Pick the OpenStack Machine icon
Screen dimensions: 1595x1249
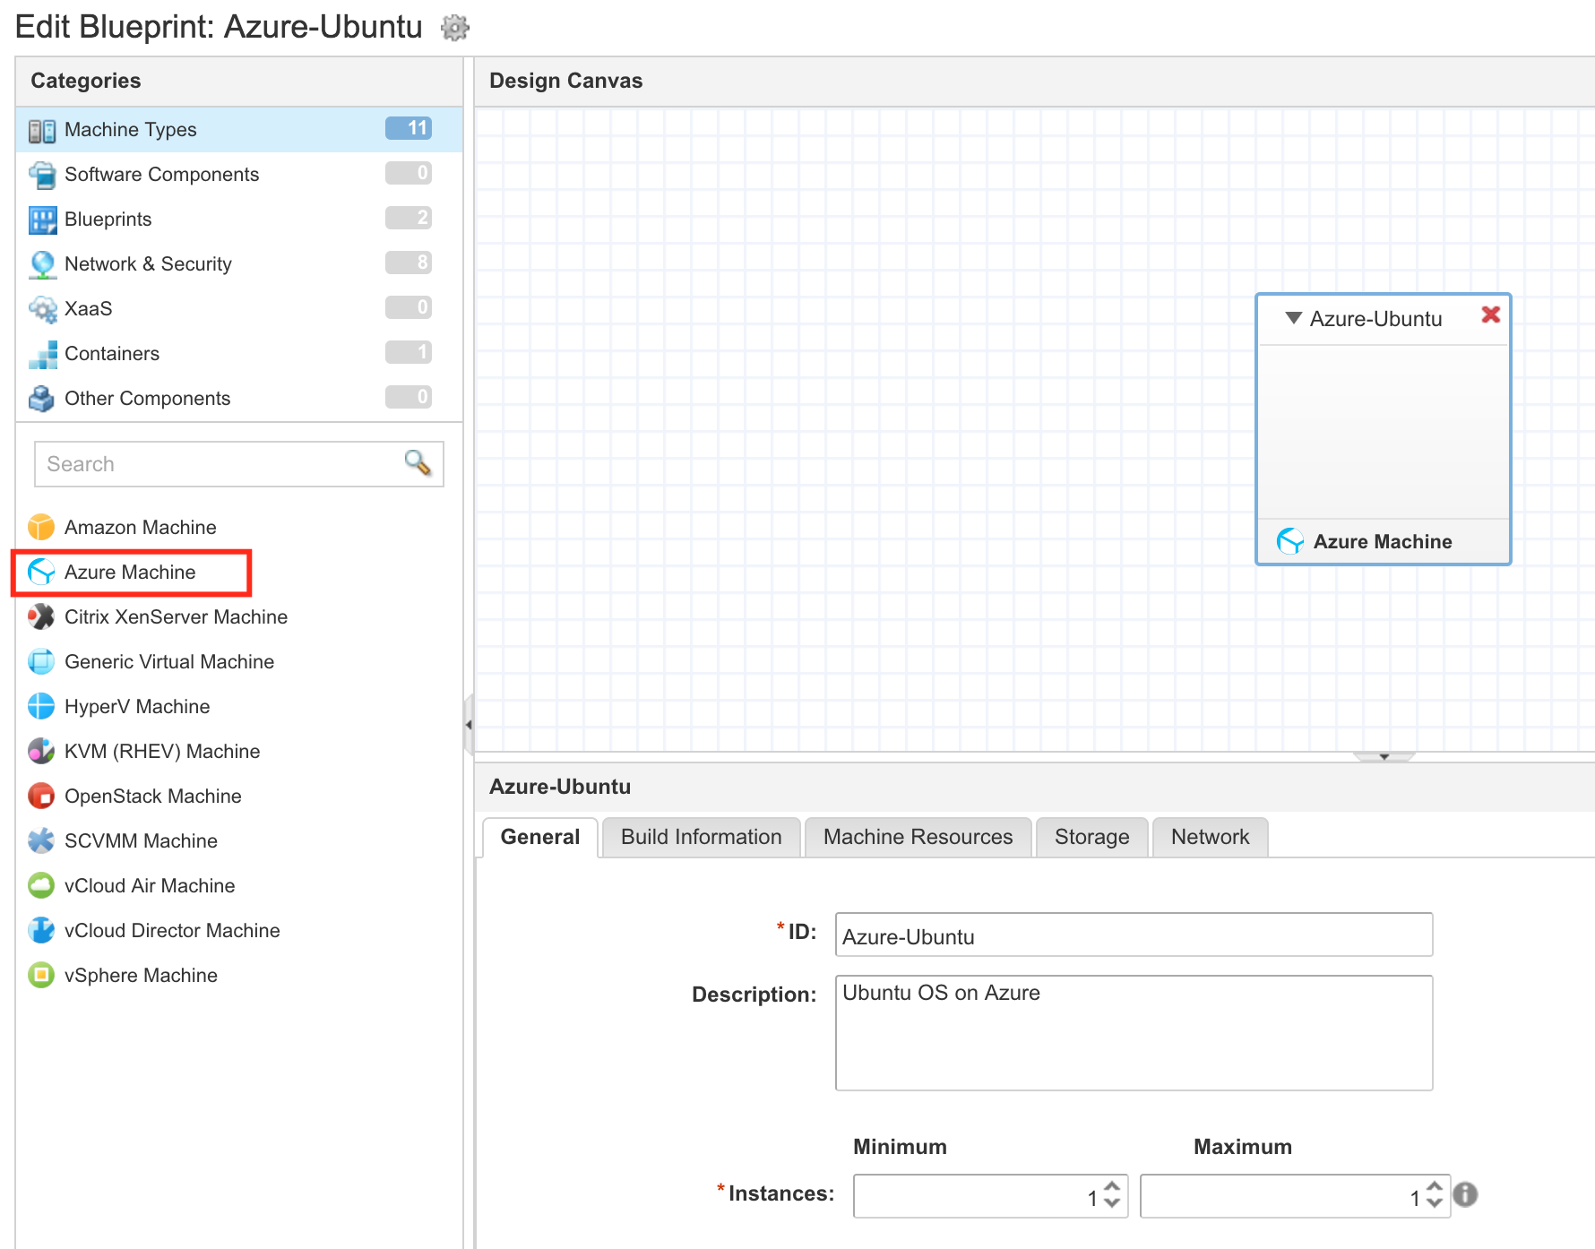click(x=41, y=796)
